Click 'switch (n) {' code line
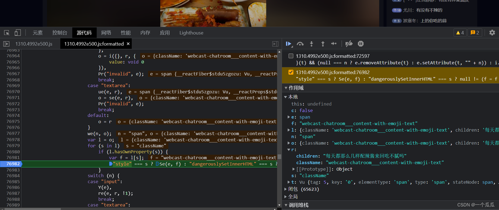Image resolution: width=499 pixels, height=210 pixels. tap(103, 176)
